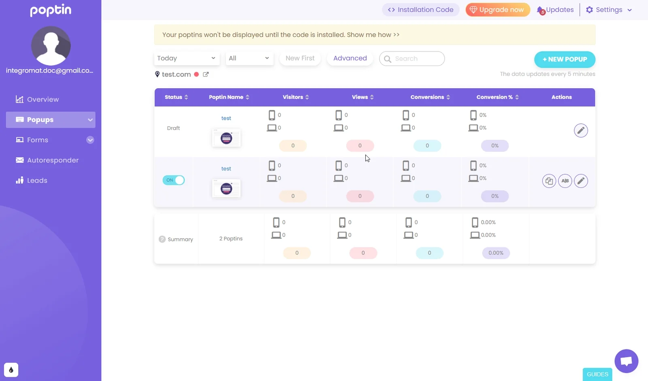
Task: Open the Settings dropdown arrow
Action: pos(629,10)
